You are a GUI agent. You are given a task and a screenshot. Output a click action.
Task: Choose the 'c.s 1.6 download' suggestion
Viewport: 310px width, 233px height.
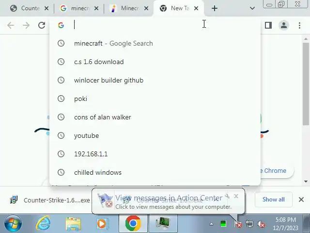tap(155, 62)
